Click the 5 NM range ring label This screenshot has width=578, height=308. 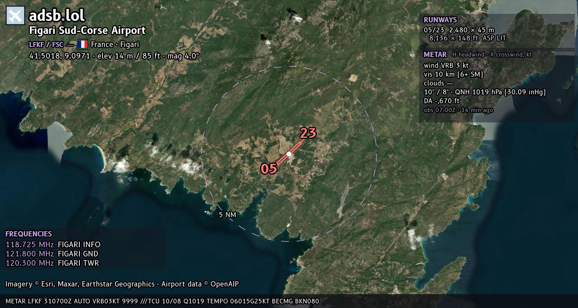coord(227,215)
